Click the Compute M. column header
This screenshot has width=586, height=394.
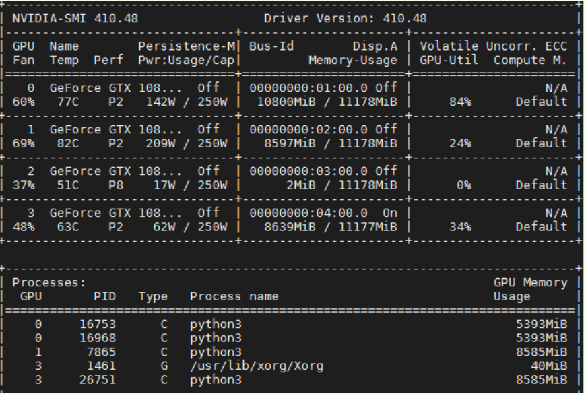[530, 60]
